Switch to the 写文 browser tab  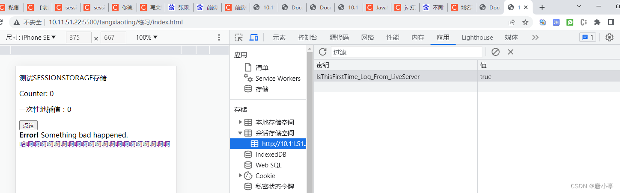[x=152, y=7]
